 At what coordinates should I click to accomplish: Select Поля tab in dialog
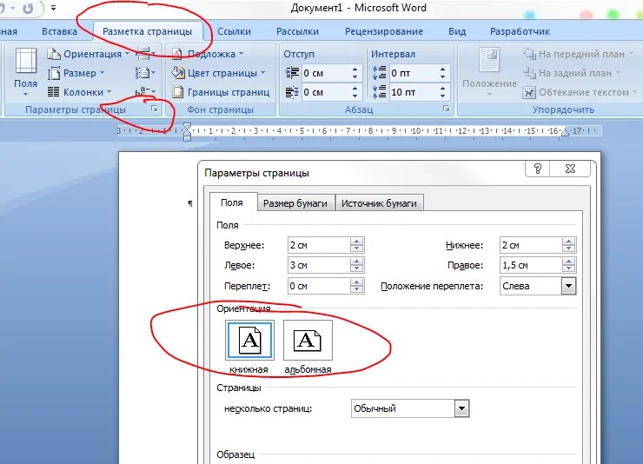coord(232,202)
